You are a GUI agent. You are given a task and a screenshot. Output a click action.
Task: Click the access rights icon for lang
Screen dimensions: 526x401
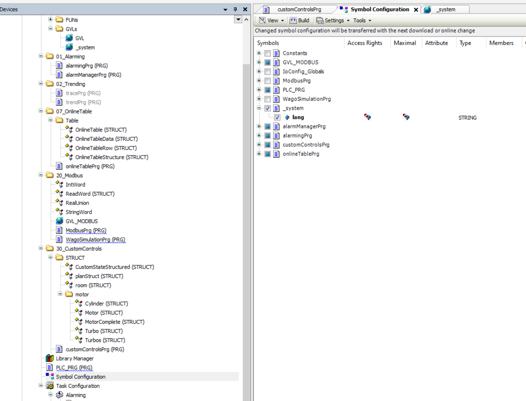coord(367,117)
